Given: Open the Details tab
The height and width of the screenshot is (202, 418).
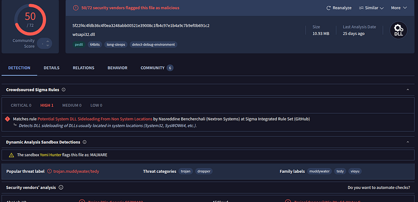Looking at the screenshot, I should pos(51,68).
